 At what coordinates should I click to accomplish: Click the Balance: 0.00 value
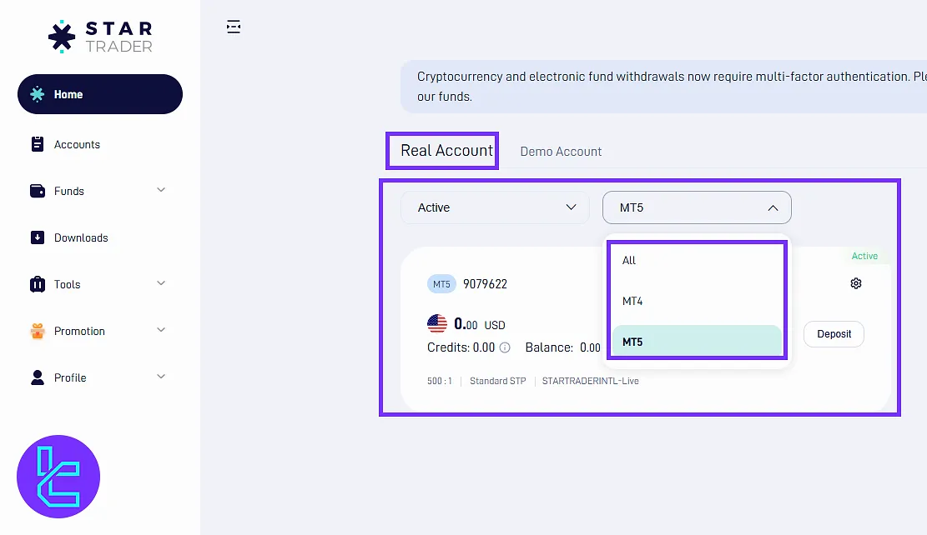pyautogui.click(x=563, y=347)
